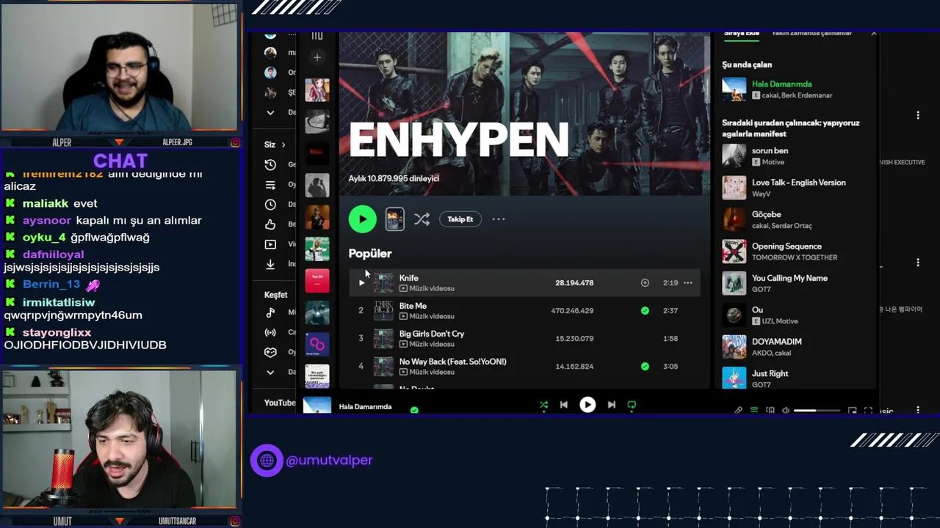940x528 pixels.
Task: Switch to Yakın zamanda çalınanlar tab
Action: [811, 34]
